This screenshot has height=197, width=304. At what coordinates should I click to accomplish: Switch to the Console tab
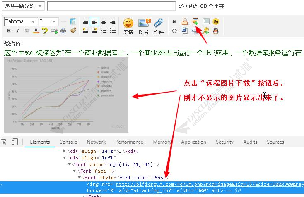(x=68, y=142)
